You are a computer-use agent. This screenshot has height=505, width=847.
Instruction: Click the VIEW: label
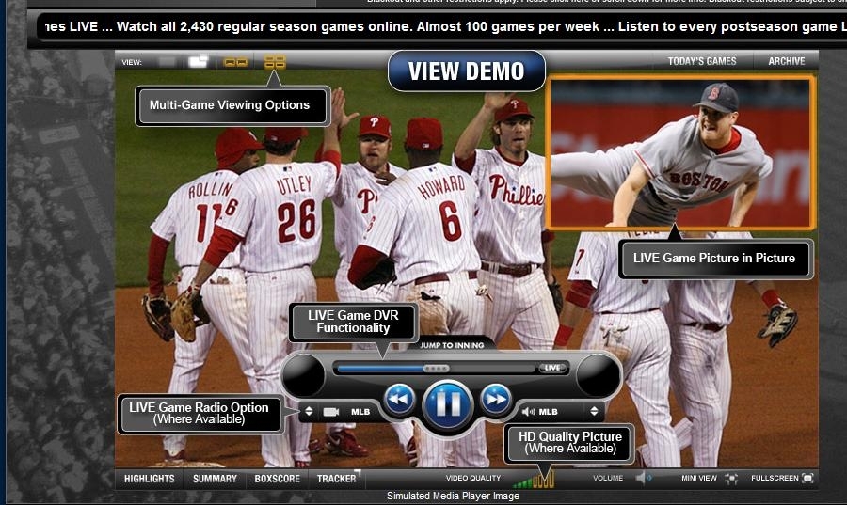coord(132,63)
